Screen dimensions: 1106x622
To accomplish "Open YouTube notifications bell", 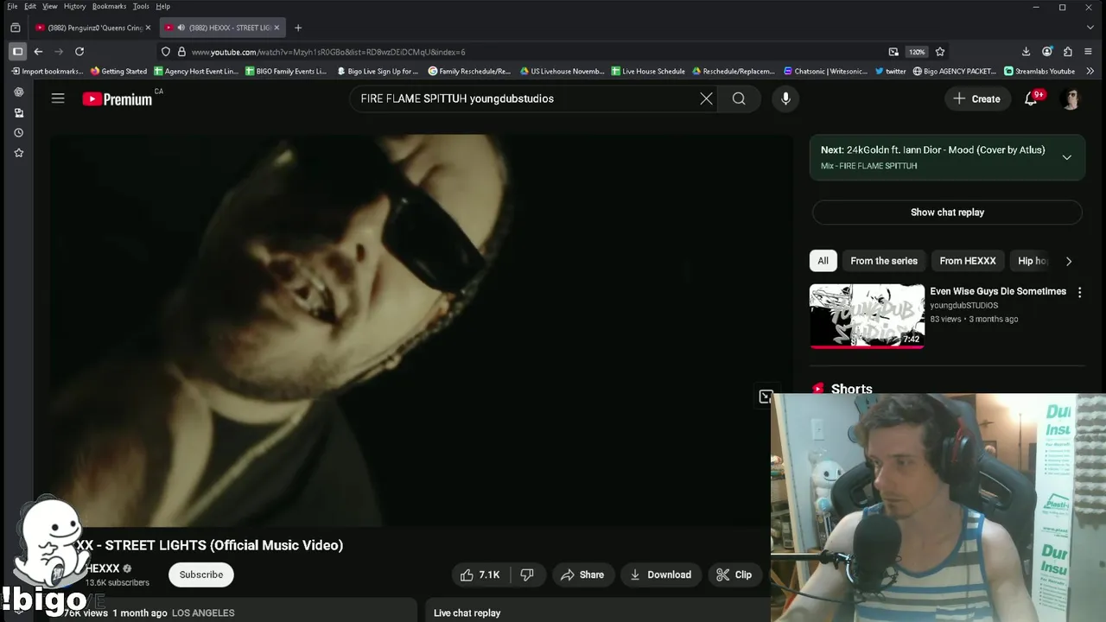I will (x=1031, y=98).
